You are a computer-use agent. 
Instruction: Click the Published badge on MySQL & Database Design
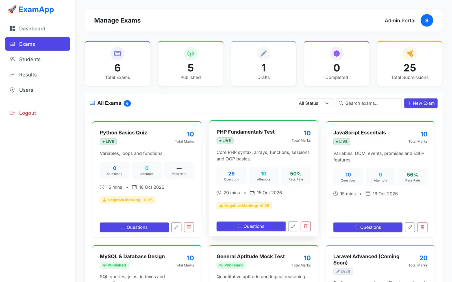(114, 265)
